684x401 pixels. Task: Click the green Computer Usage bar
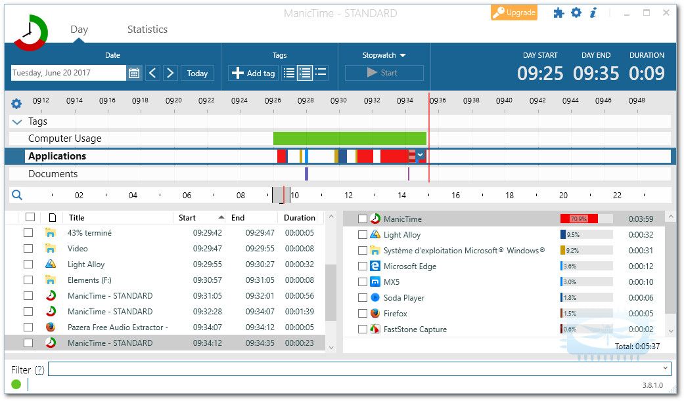pos(350,138)
